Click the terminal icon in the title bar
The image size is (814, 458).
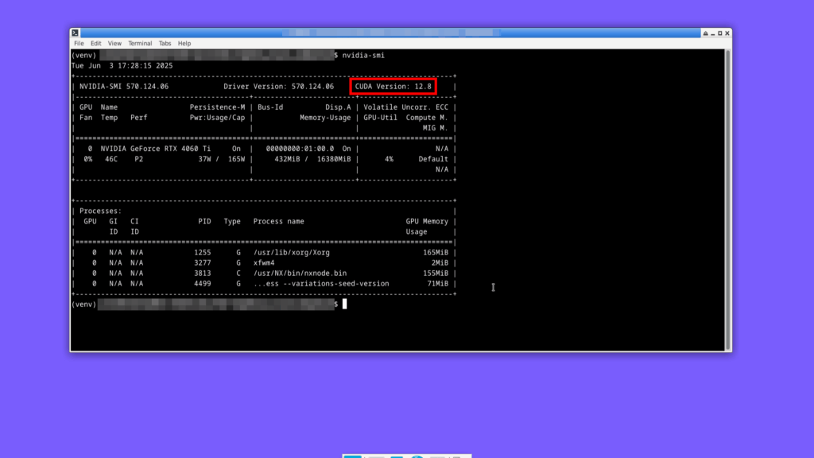point(76,33)
